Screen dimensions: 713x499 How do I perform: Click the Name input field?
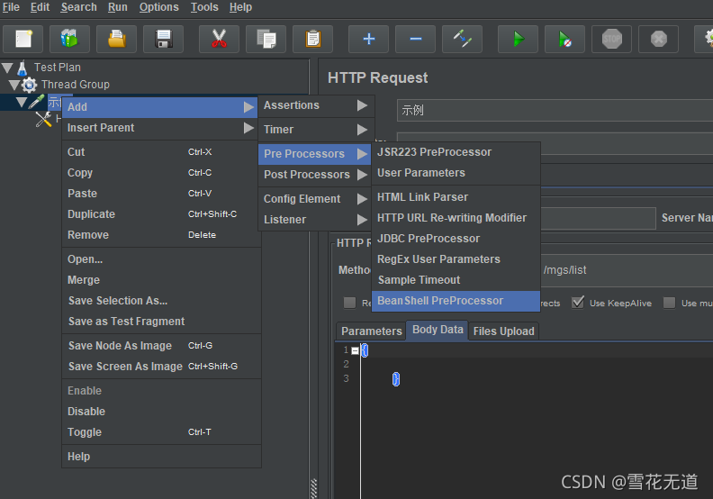coord(555,110)
